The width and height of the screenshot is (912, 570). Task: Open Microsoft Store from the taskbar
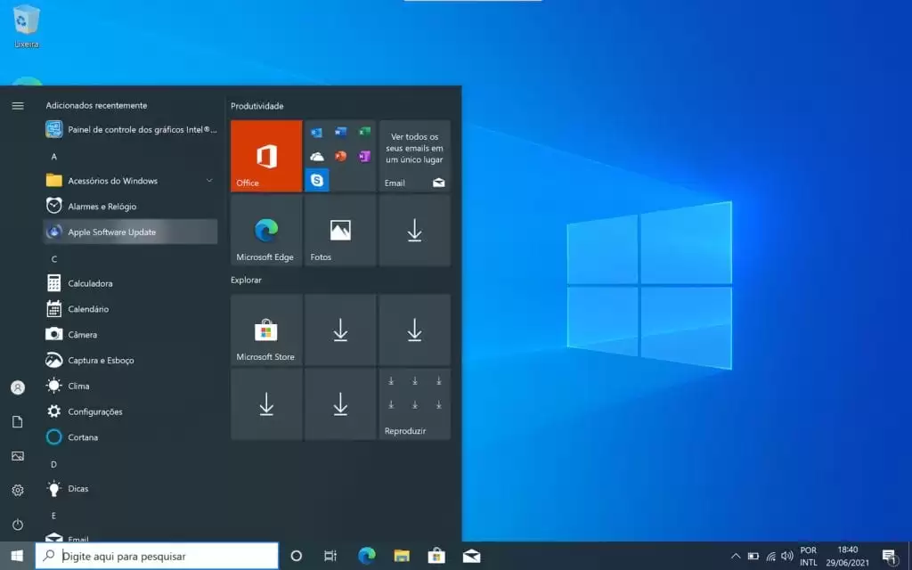tap(436, 556)
